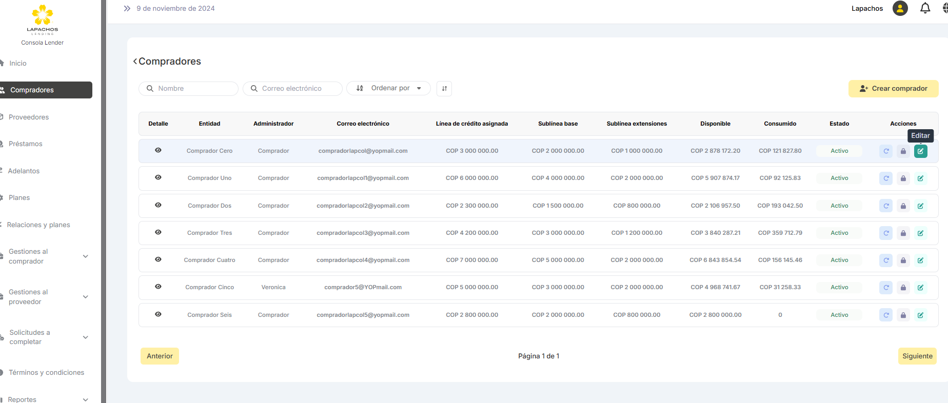This screenshot has height=403, width=948.
Task: Open Préstamos in the sidebar
Action: click(26, 144)
